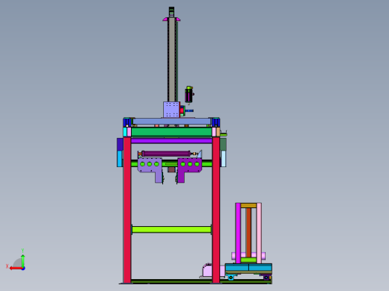Image resolution: width=389 pixels, height=291 pixels.
Task: Select the pale blue block on right side
Action: [224, 159]
